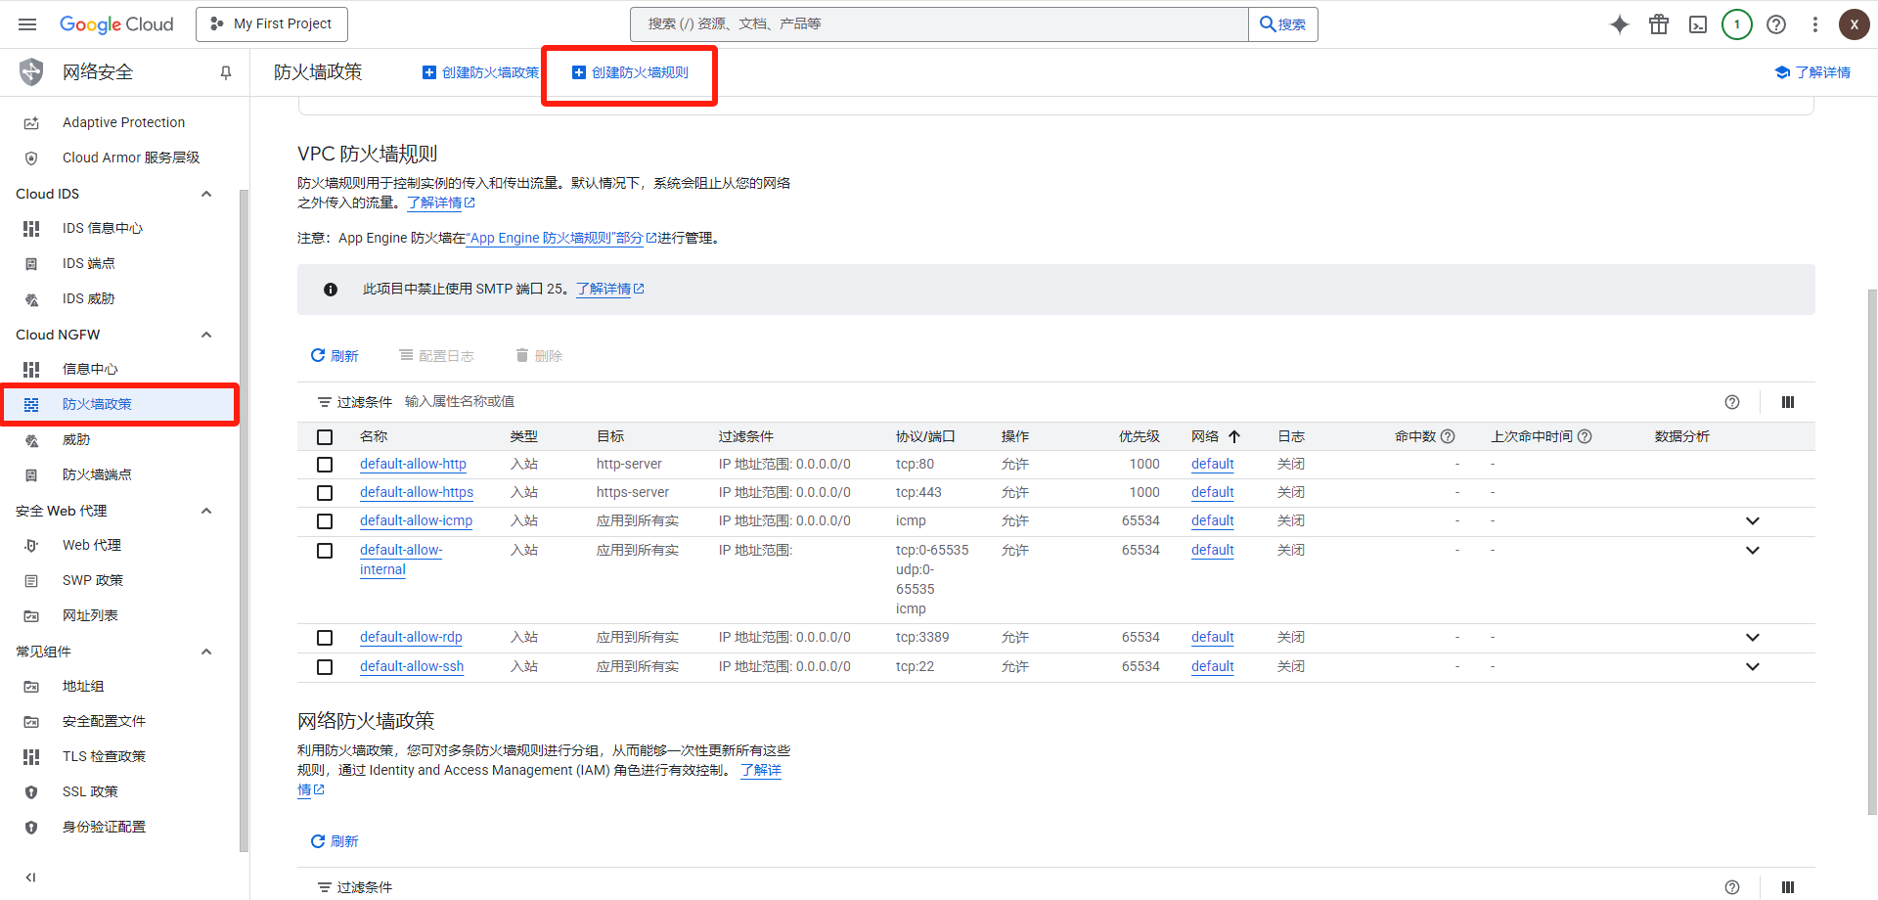This screenshot has width=1878, height=900.
Task: Click the info icon in SMTP notice banner
Action: [x=331, y=290]
